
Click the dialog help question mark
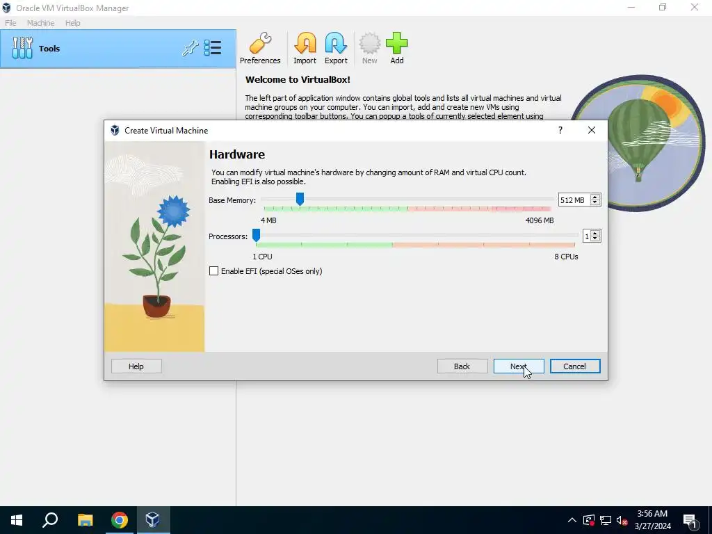click(x=560, y=130)
